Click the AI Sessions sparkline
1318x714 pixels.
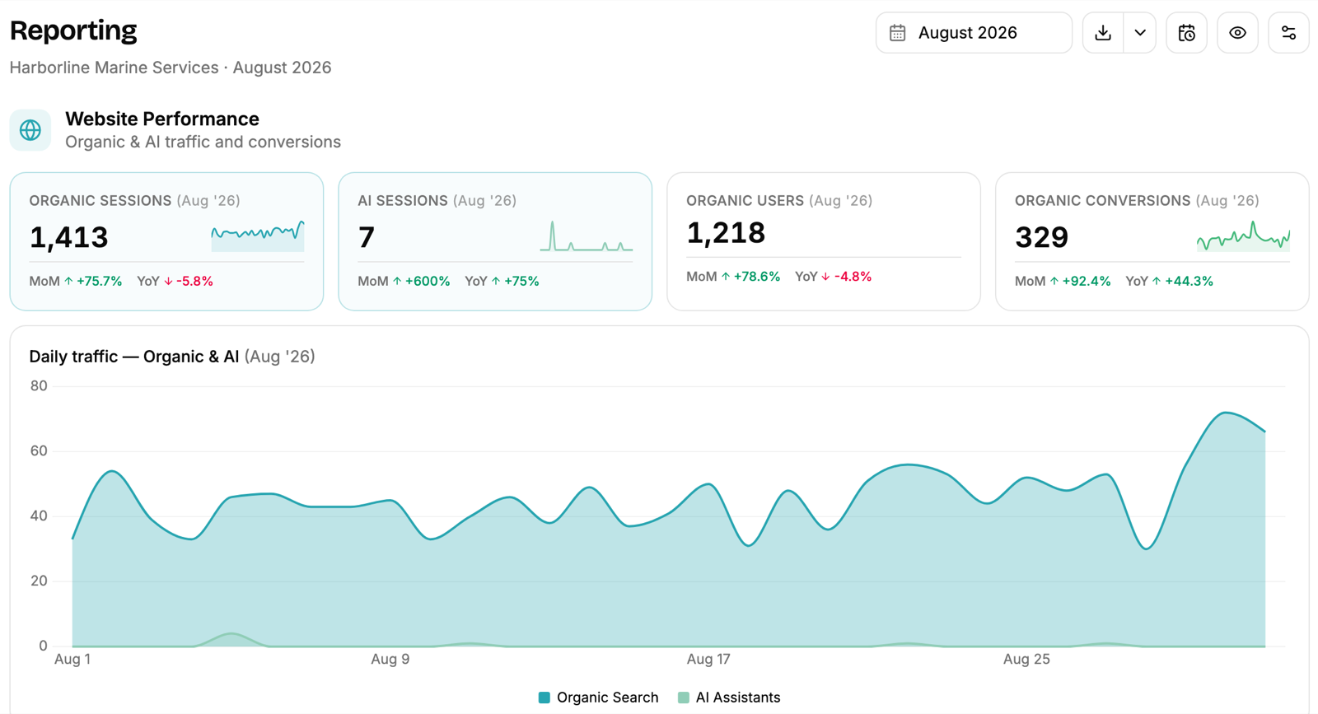[x=587, y=236]
